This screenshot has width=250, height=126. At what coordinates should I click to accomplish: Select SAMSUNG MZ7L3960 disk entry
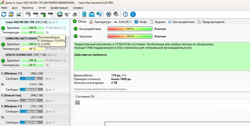pos(35,44)
